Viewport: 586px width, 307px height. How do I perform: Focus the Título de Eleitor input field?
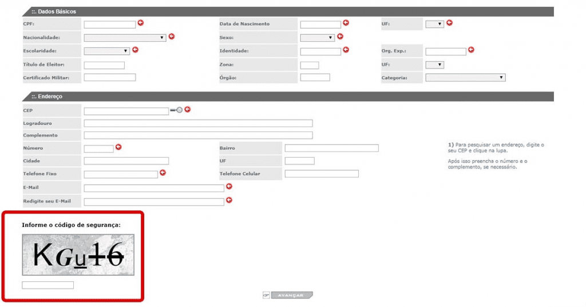(x=104, y=65)
